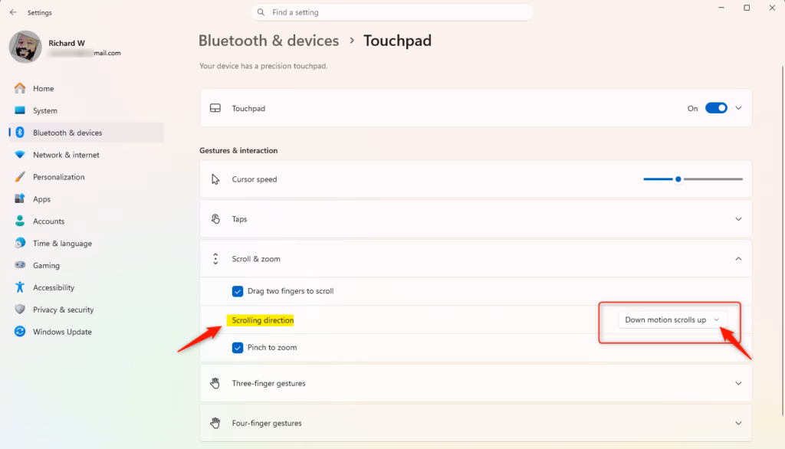Image resolution: width=785 pixels, height=449 pixels.
Task: Open Windows Update via its icon
Action: point(20,333)
